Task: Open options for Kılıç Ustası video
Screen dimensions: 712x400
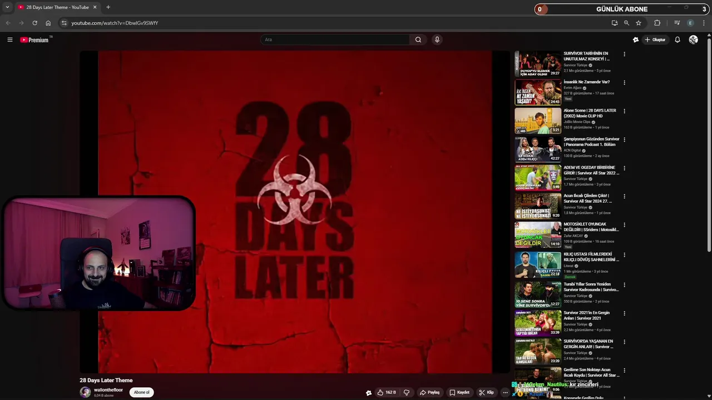Action: [x=624, y=255]
